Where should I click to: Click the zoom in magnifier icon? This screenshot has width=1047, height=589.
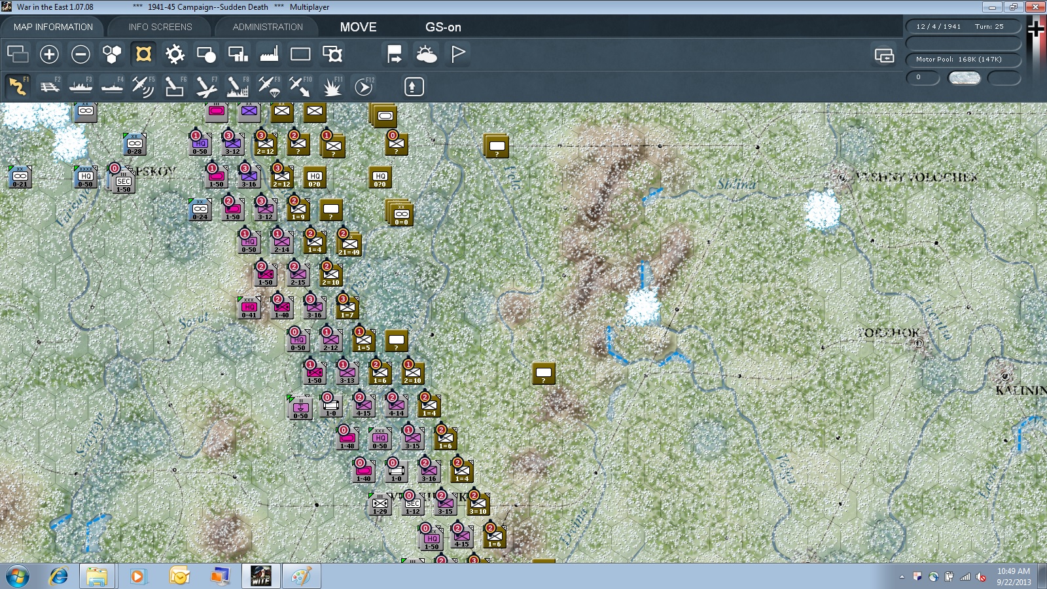(x=49, y=54)
